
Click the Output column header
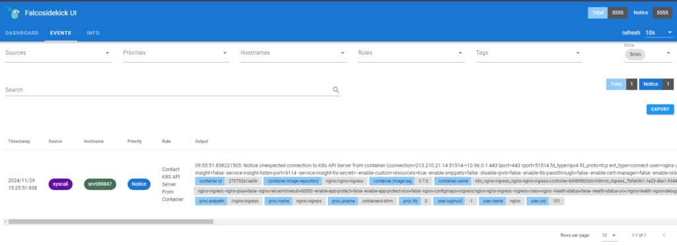point(202,141)
